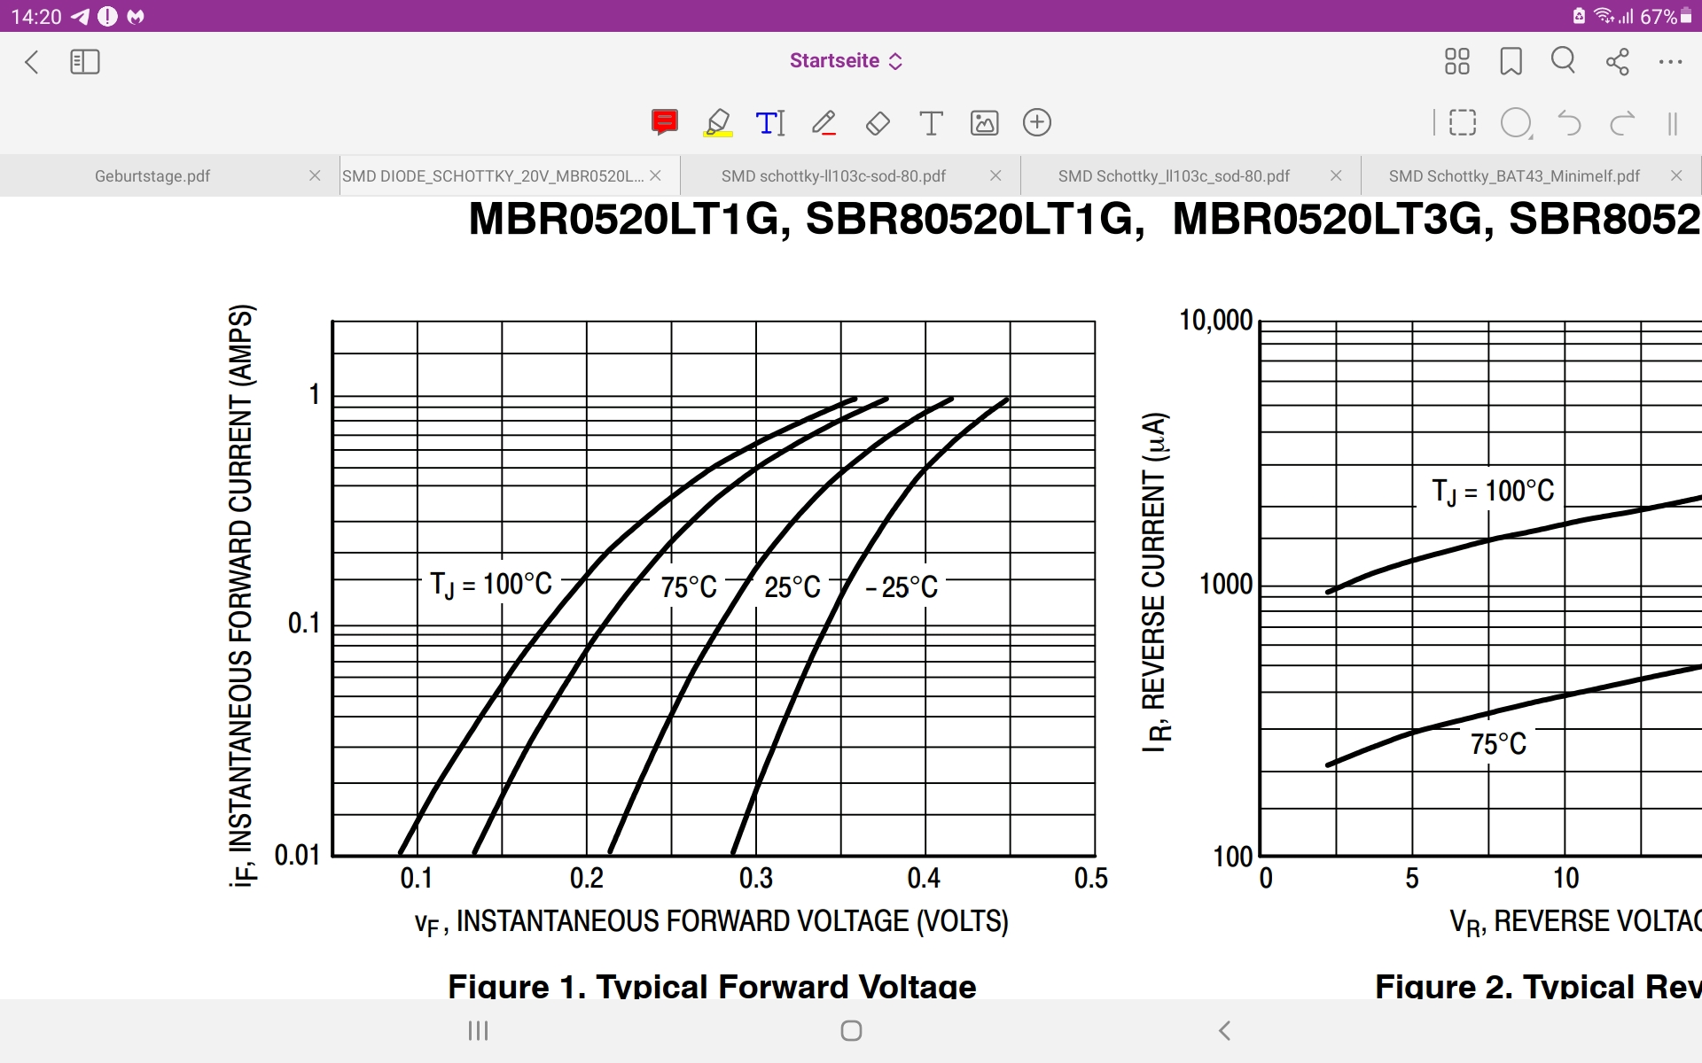Tap the back arrow in top bar

click(x=32, y=62)
